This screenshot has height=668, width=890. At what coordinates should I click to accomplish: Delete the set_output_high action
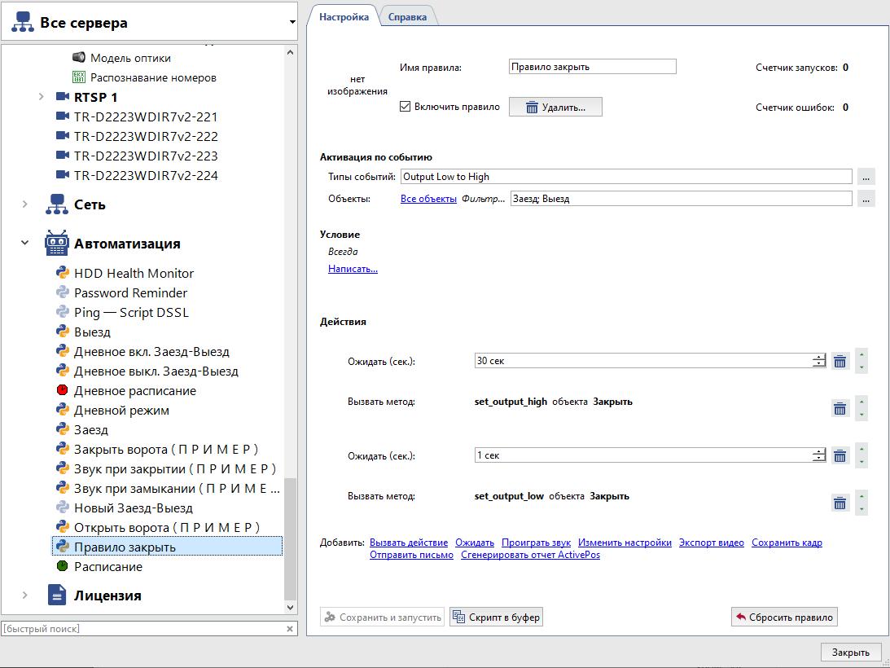click(840, 408)
